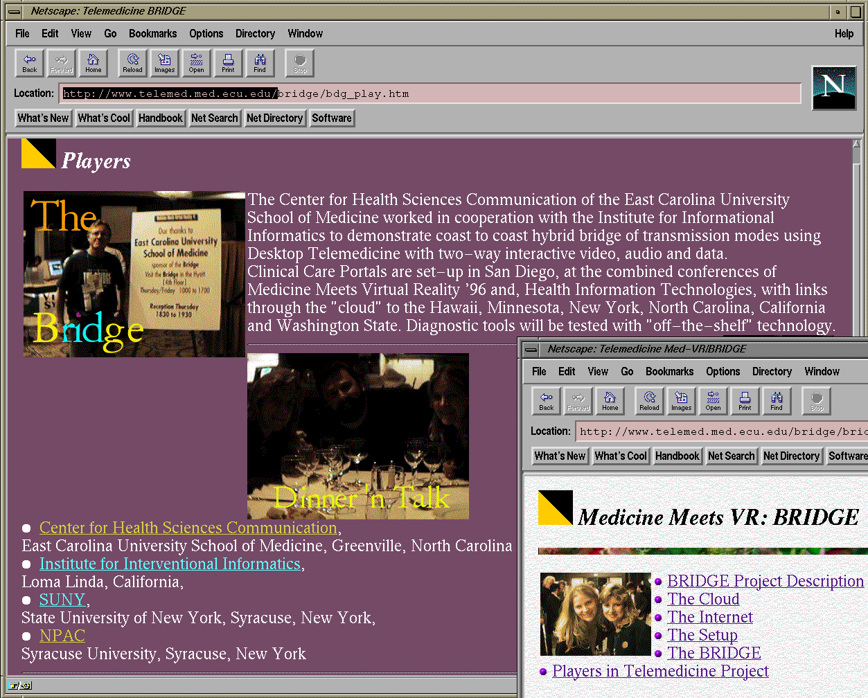Open File menu in Telemedicine BRIDGE window
868x698 pixels.
click(x=22, y=33)
